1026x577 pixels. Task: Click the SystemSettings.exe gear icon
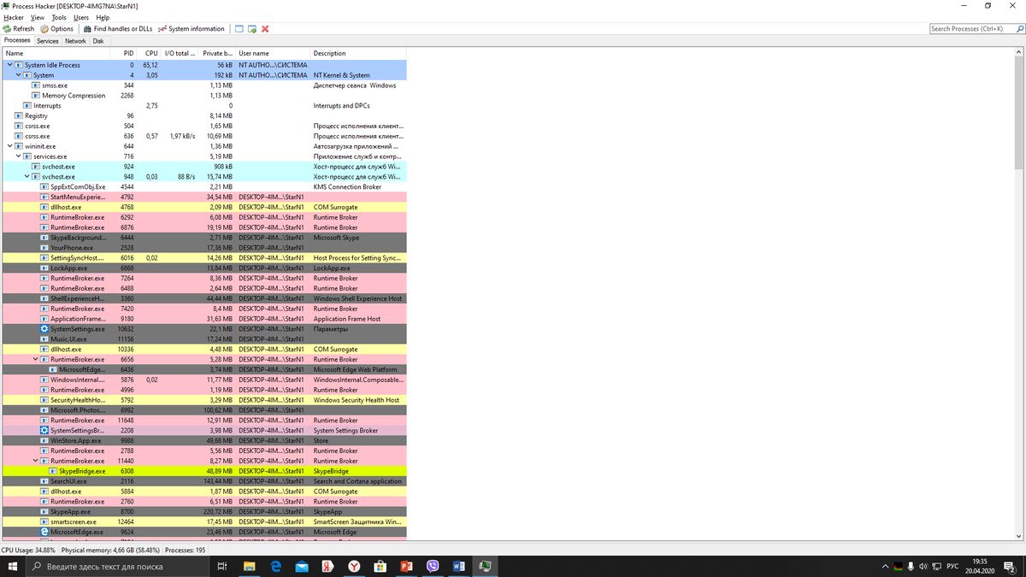coord(44,329)
